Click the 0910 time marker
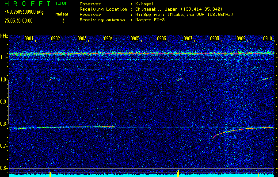278x177 pixels. (x=267, y=38)
